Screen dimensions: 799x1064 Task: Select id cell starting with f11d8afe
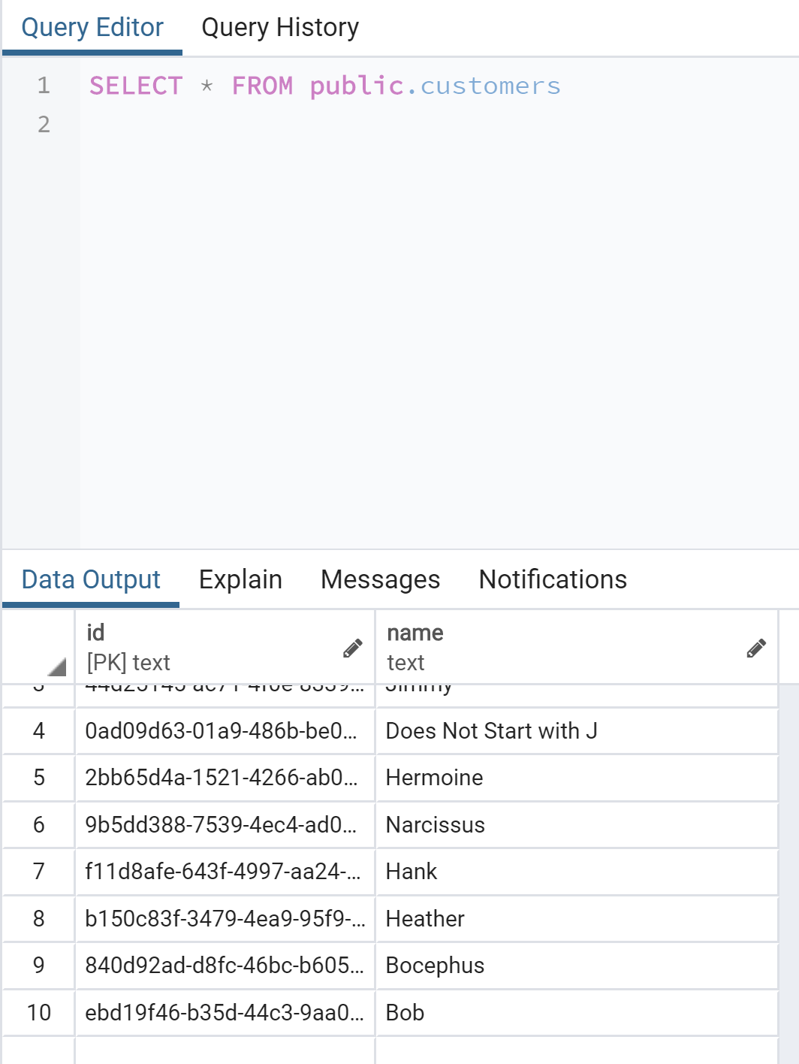[x=224, y=872]
